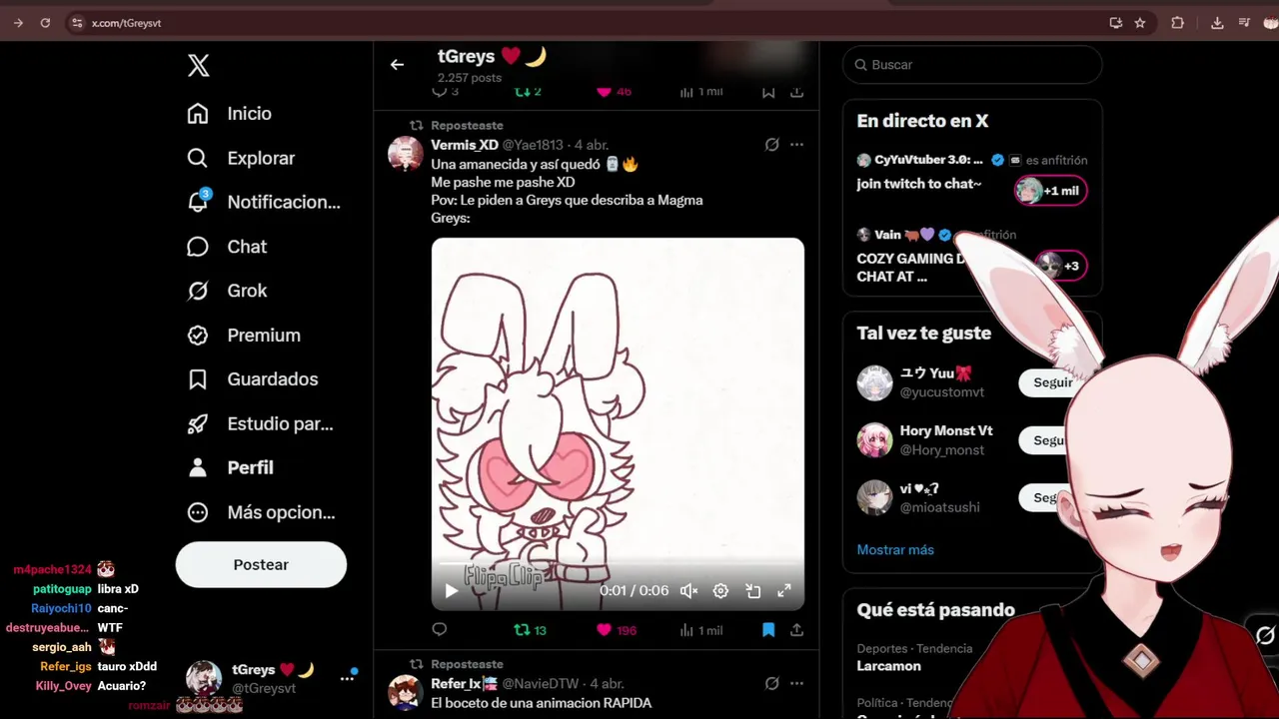Click Mostrar más link
The image size is (1279, 719).
[895, 550]
